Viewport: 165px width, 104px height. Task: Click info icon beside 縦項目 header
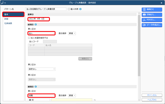tap(36, 24)
